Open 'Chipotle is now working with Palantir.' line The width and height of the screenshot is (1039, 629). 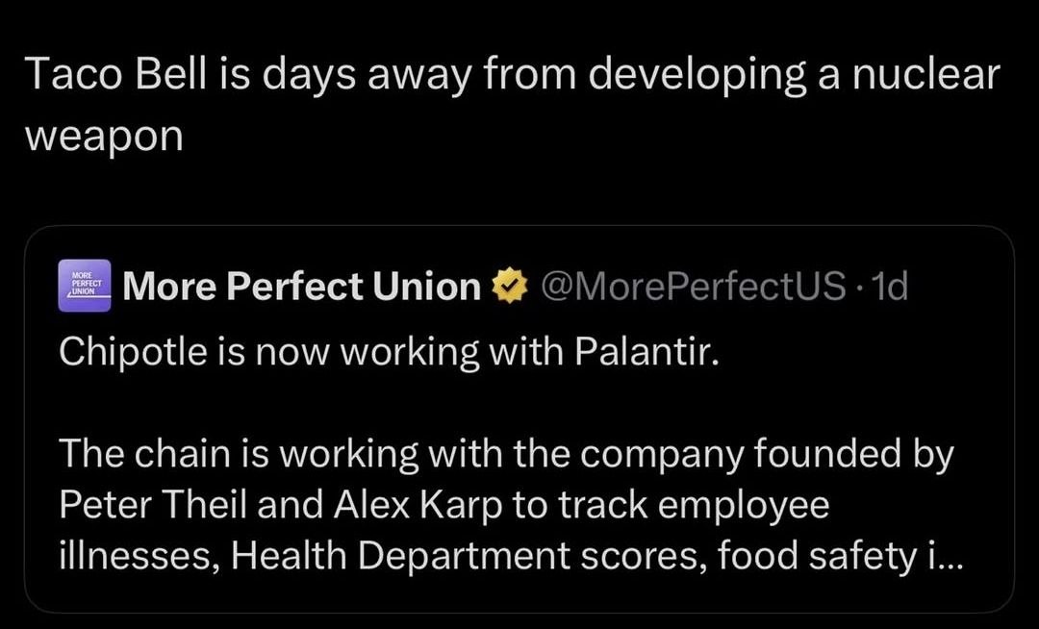point(389,352)
